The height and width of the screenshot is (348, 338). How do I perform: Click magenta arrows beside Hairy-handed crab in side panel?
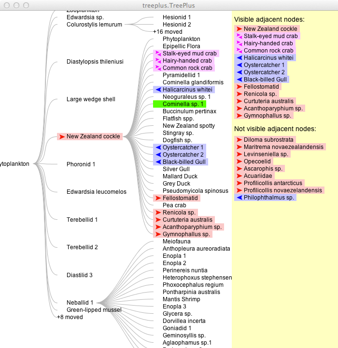239,43
